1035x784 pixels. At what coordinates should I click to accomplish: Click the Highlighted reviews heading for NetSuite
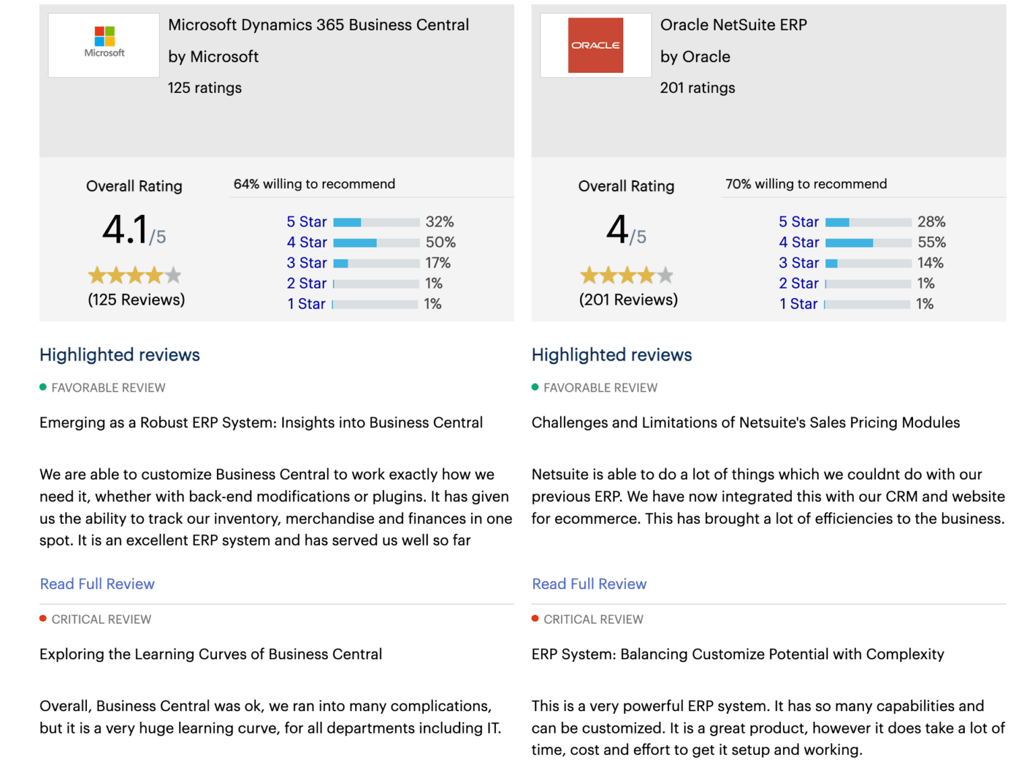click(x=611, y=355)
